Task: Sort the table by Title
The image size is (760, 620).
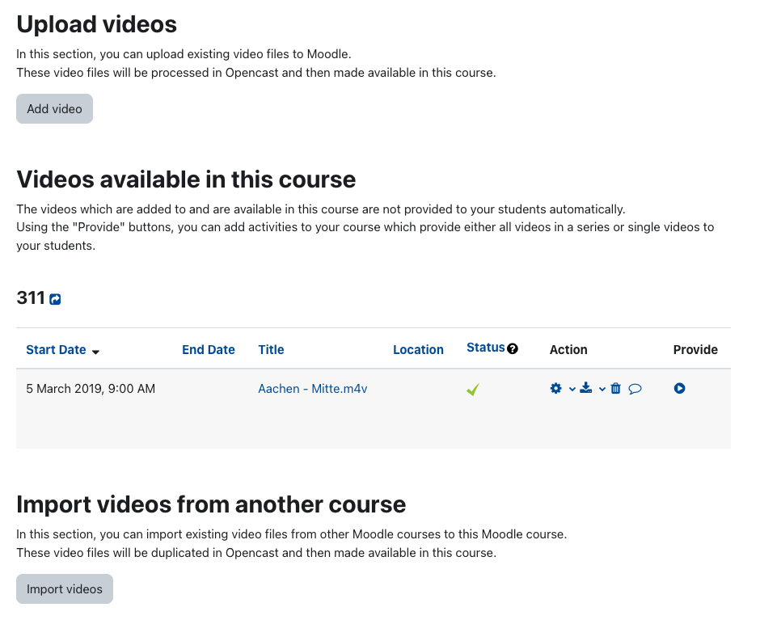Action: click(x=271, y=349)
